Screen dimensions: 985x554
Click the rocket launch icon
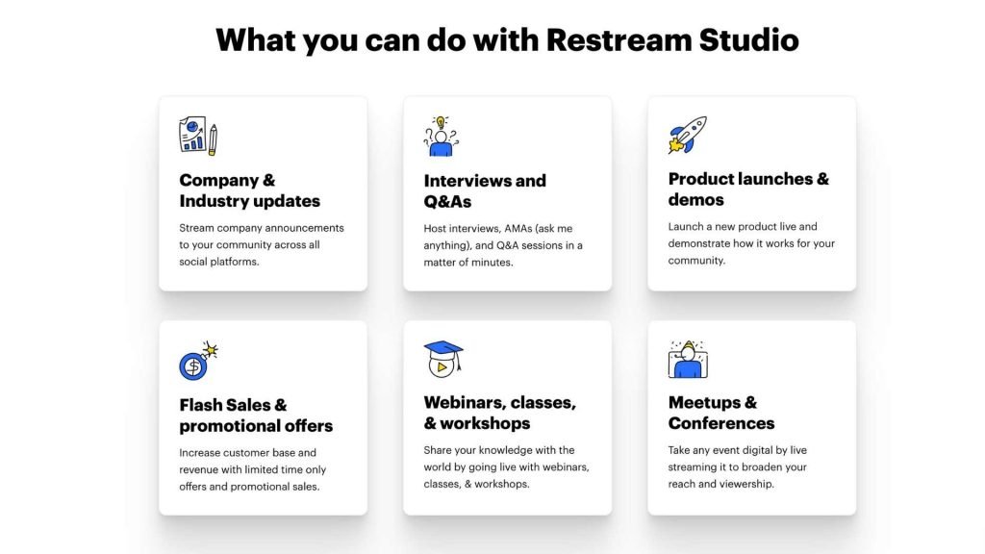point(688,135)
